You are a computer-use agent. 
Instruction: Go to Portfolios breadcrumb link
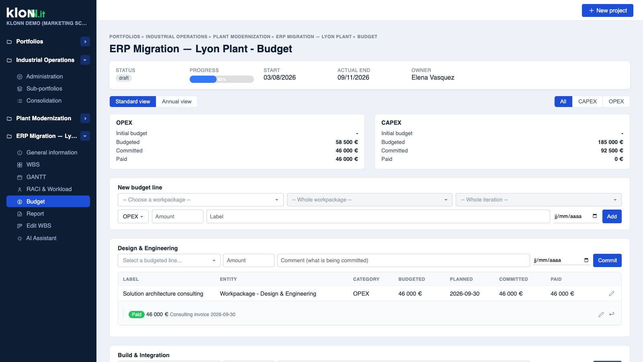[x=125, y=37]
